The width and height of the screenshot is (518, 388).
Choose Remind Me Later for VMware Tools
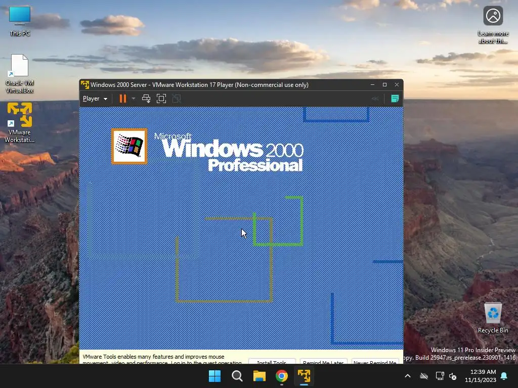pos(323,361)
